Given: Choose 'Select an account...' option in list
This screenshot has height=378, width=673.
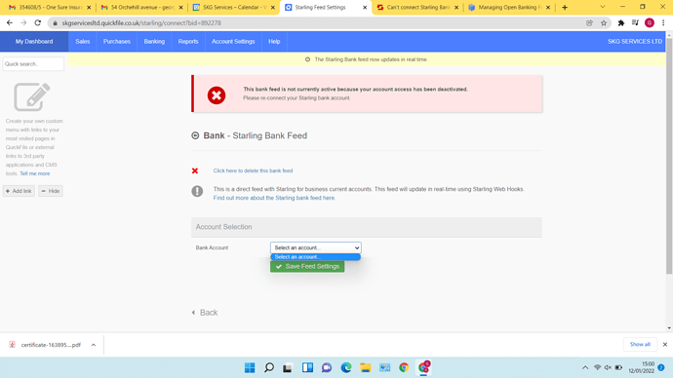Looking at the screenshot, I should [x=315, y=257].
